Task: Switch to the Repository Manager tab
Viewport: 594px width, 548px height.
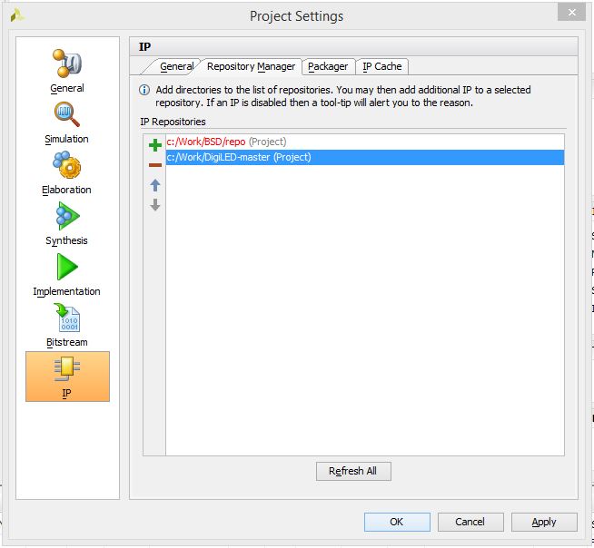Action: click(x=251, y=66)
